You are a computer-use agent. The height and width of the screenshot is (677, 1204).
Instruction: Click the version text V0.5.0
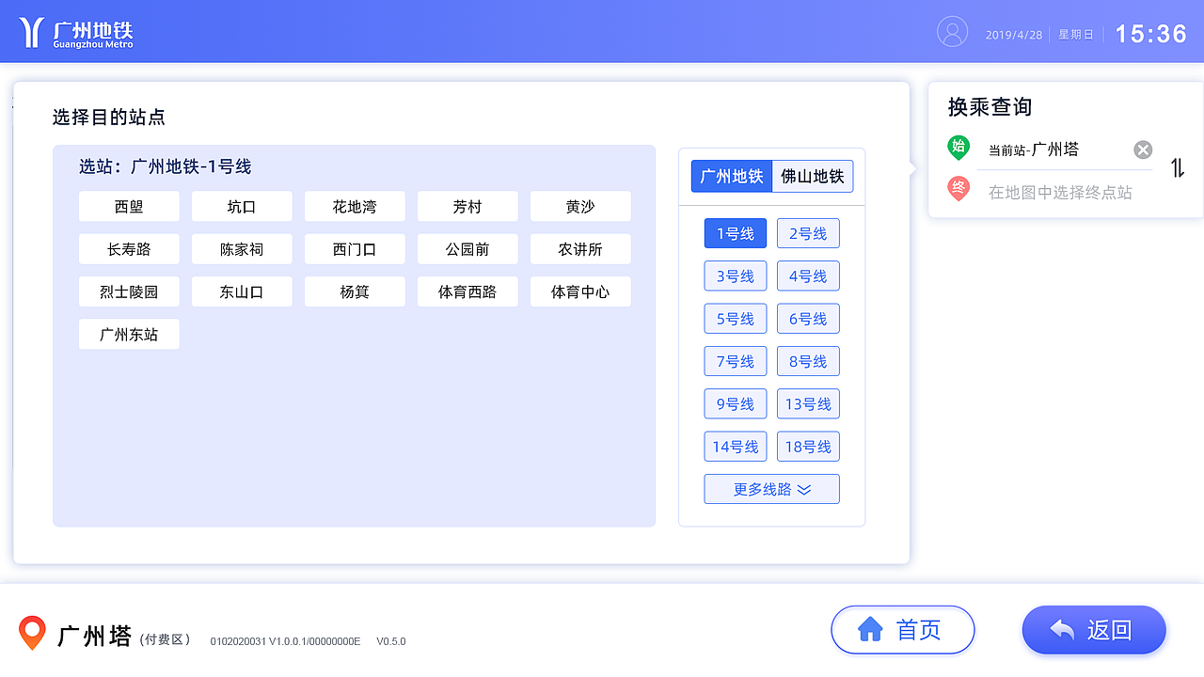[x=391, y=641]
